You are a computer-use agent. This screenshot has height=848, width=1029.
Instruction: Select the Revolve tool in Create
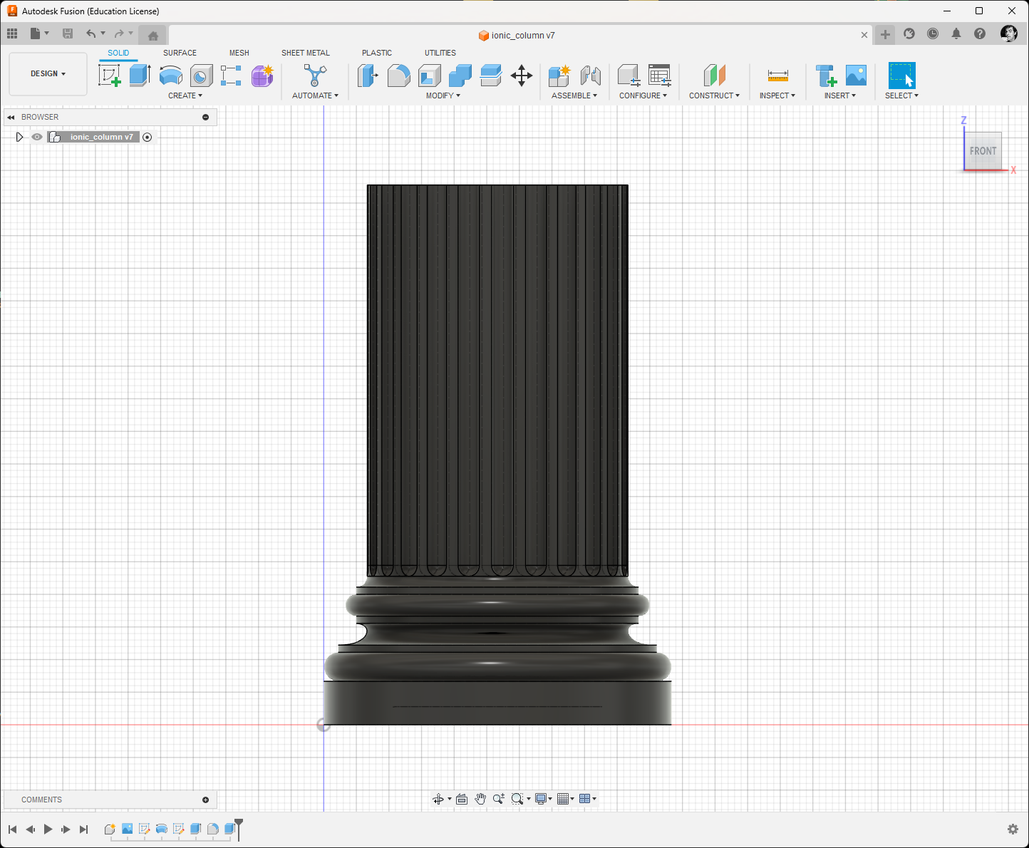(170, 76)
